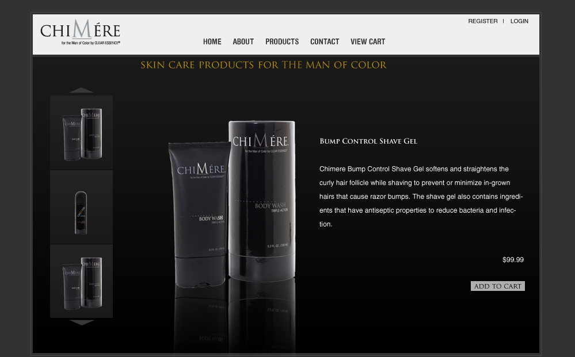The height and width of the screenshot is (357, 575).
Task: Add the shave gel to the cart
Action: click(x=498, y=286)
